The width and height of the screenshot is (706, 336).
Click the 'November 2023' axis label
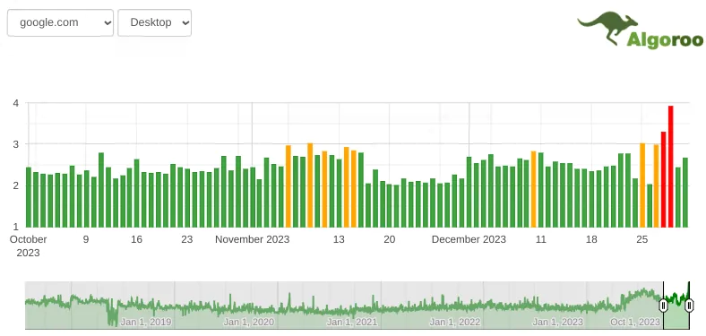tap(252, 239)
